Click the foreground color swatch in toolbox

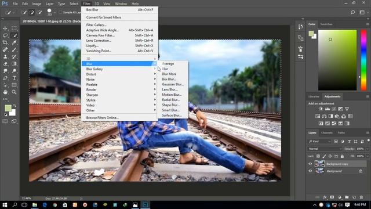(8, 108)
